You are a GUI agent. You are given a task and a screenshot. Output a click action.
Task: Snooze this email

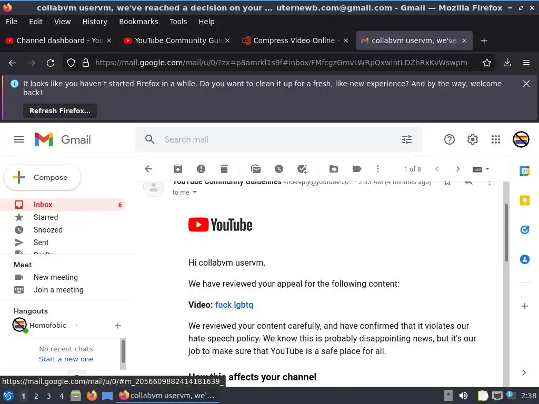[279, 169]
